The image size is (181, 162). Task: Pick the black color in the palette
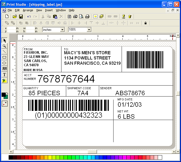tap(11, 157)
